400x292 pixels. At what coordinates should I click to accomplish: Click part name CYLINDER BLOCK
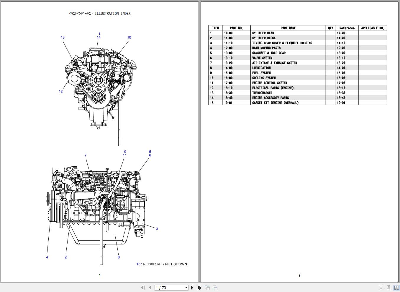point(264,38)
